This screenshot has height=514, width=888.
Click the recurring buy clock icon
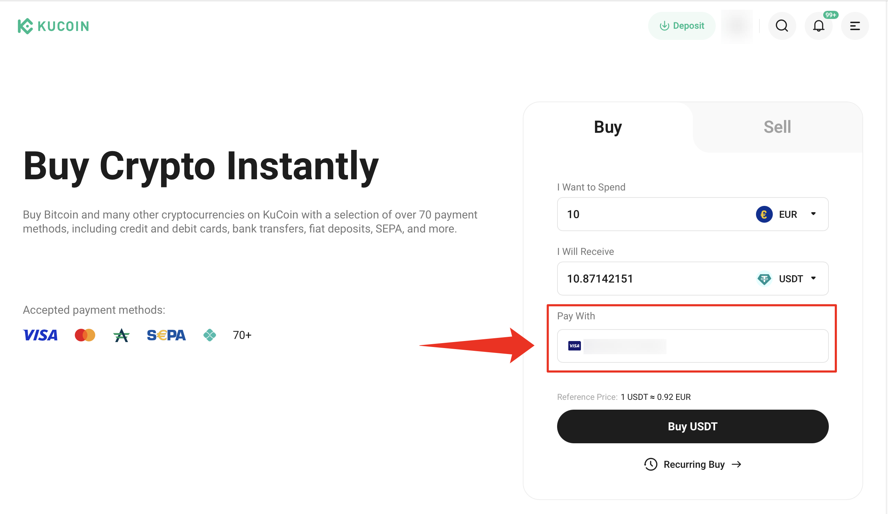651,464
